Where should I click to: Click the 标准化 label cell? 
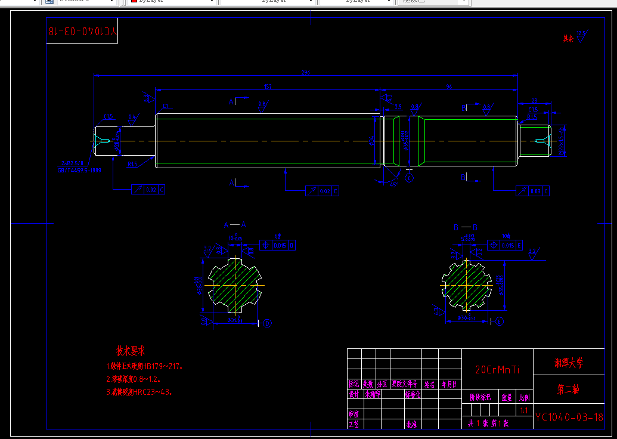(x=413, y=394)
